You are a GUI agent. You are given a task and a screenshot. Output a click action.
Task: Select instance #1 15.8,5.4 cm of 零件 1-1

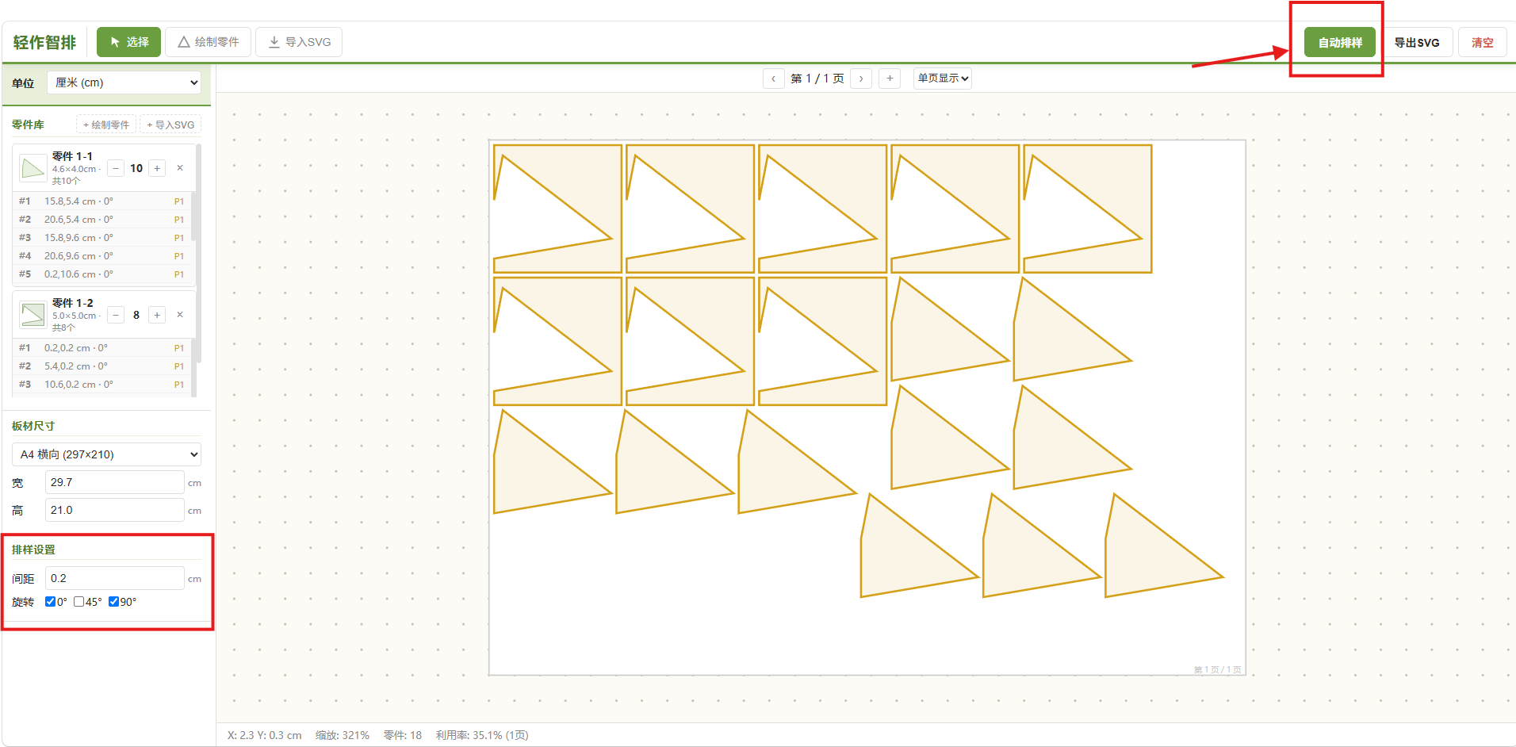pyautogui.click(x=101, y=201)
